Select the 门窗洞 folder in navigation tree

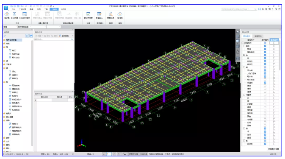(x=7, y=64)
